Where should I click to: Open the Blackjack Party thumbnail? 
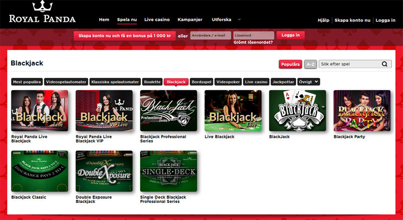[362, 111]
